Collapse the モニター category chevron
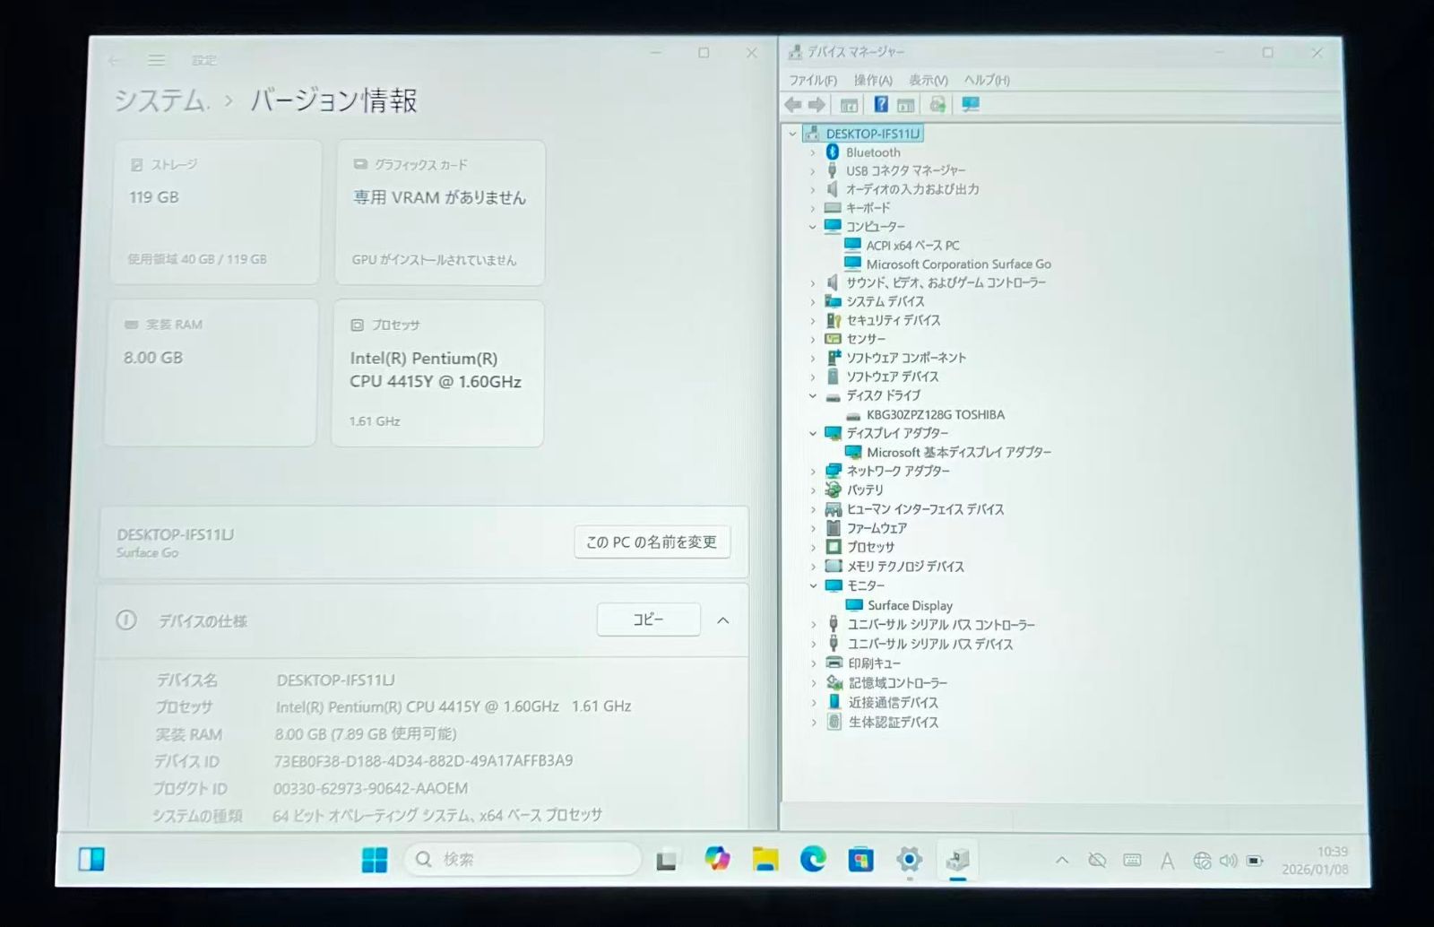Viewport: 1434px width, 927px height. coord(814,585)
